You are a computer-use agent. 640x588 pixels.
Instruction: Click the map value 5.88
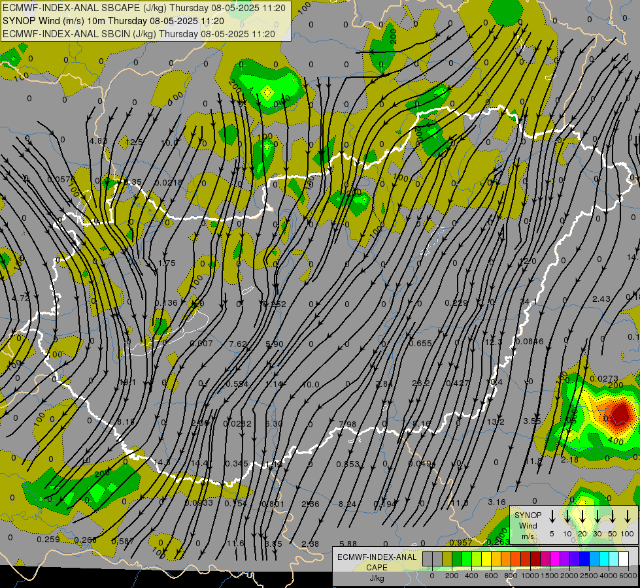(x=348, y=544)
